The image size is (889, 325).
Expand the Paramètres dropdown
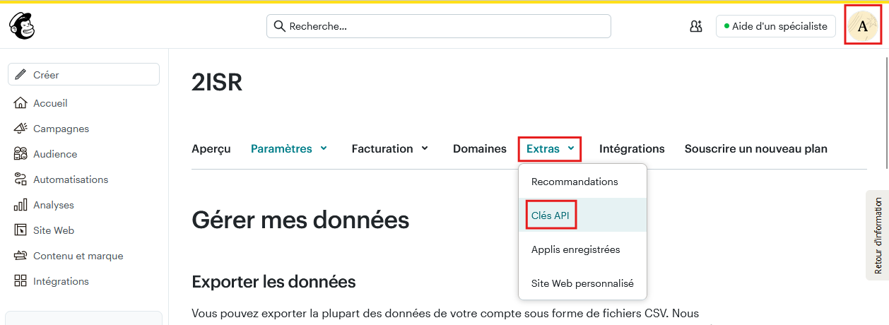tap(289, 148)
